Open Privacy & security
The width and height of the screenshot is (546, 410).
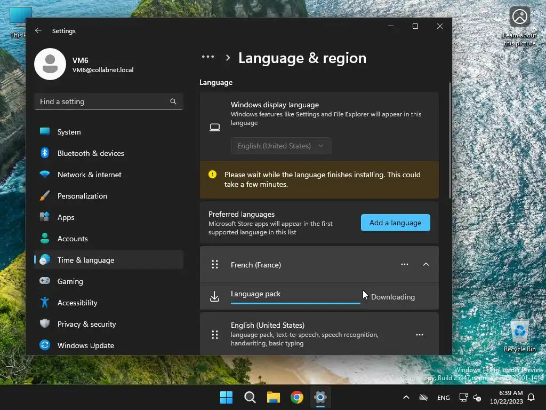pos(109,324)
